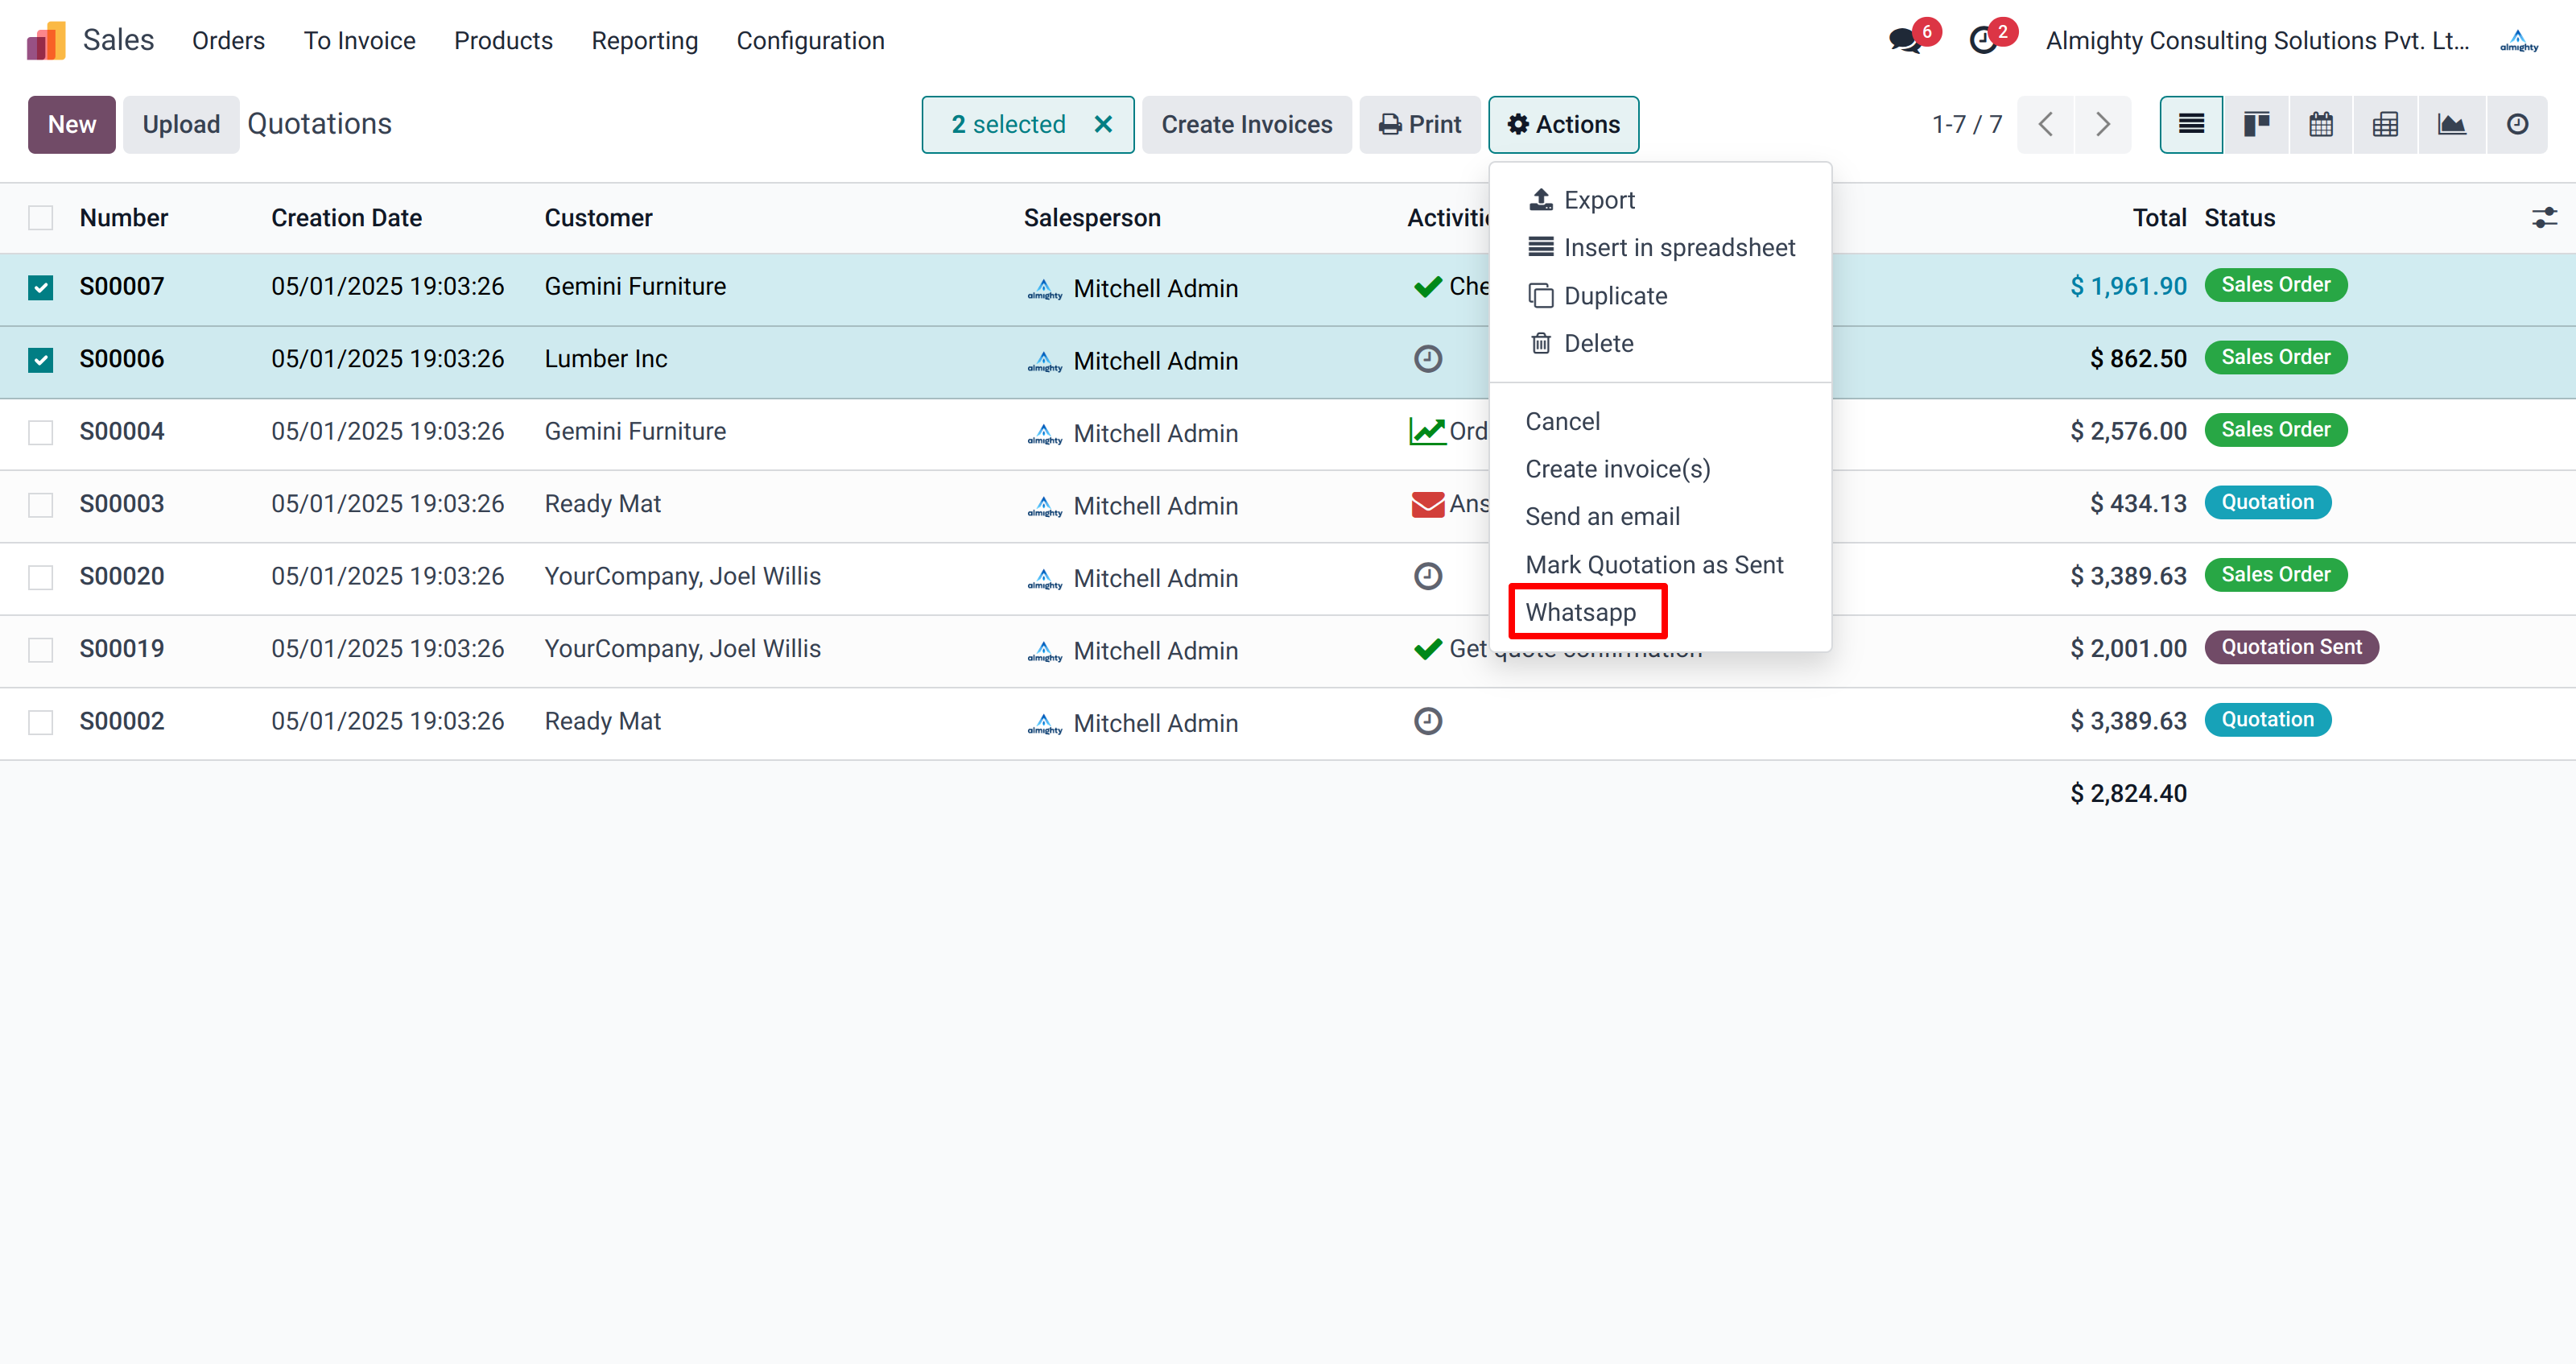This screenshot has height=1364, width=2576.
Task: Switch to Activity view icon
Action: 2517,124
